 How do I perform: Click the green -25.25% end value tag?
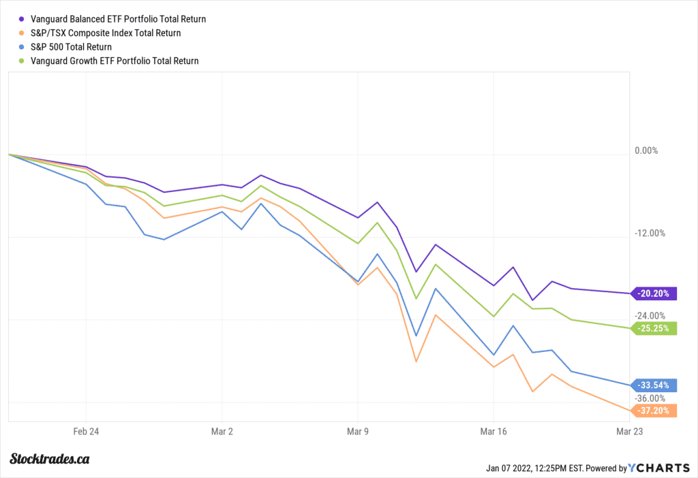(655, 328)
